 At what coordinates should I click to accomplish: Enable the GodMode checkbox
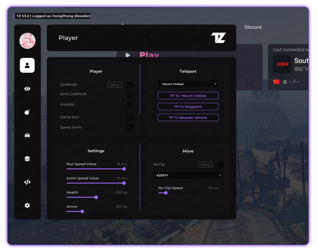(130, 85)
